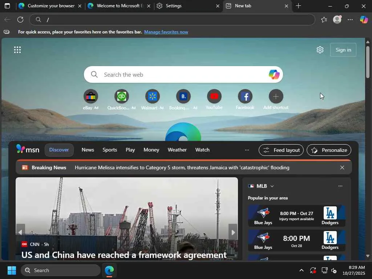
Task: Select the Watch feed tab
Action: (x=202, y=150)
